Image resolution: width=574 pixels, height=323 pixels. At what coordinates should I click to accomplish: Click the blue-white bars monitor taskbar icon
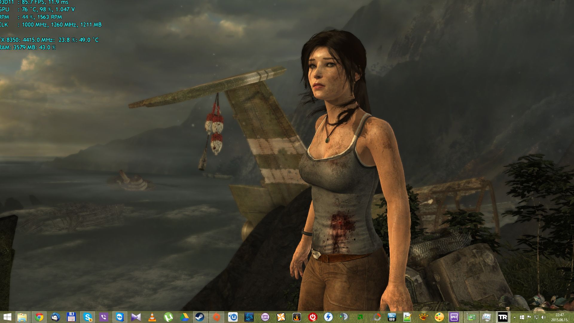(x=392, y=317)
